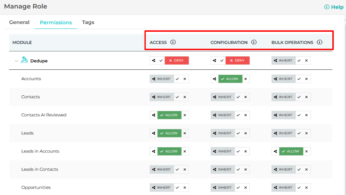The image size is (346, 195).
Task: Click the BULK OPERATIONS info icon
Action: (319, 42)
